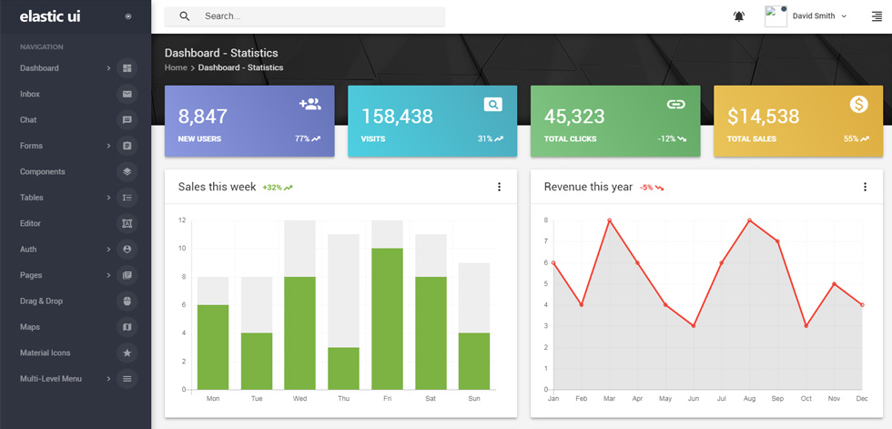Expand the Dashboard menu chevron
This screenshot has height=429, width=892.
(108, 68)
